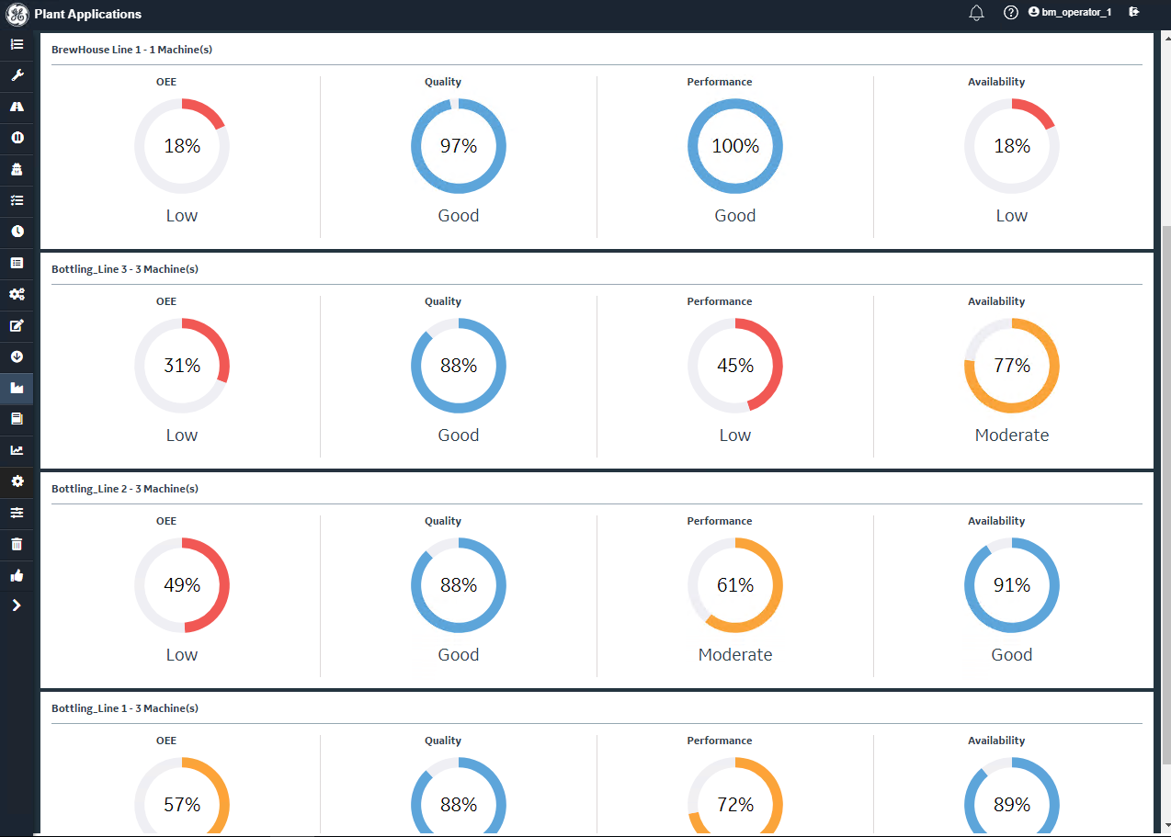The image size is (1171, 837).
Task: Click Bottling_Line 2 Performance 61% gauge
Action: 735,585
